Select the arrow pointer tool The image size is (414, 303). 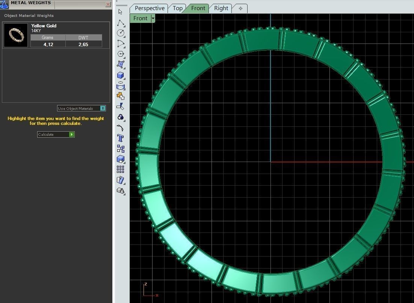[x=120, y=12]
